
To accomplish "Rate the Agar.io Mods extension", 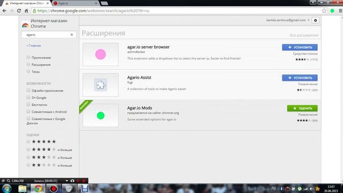I will click(x=302, y=108).
